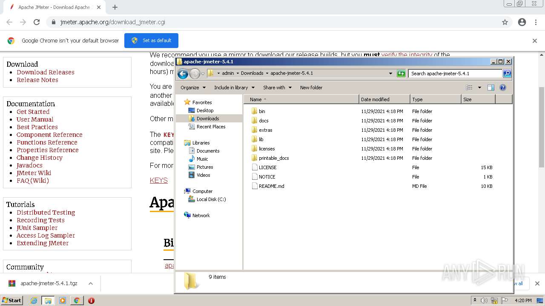
Task: Bookmark the page with the star icon
Action: click(505, 22)
